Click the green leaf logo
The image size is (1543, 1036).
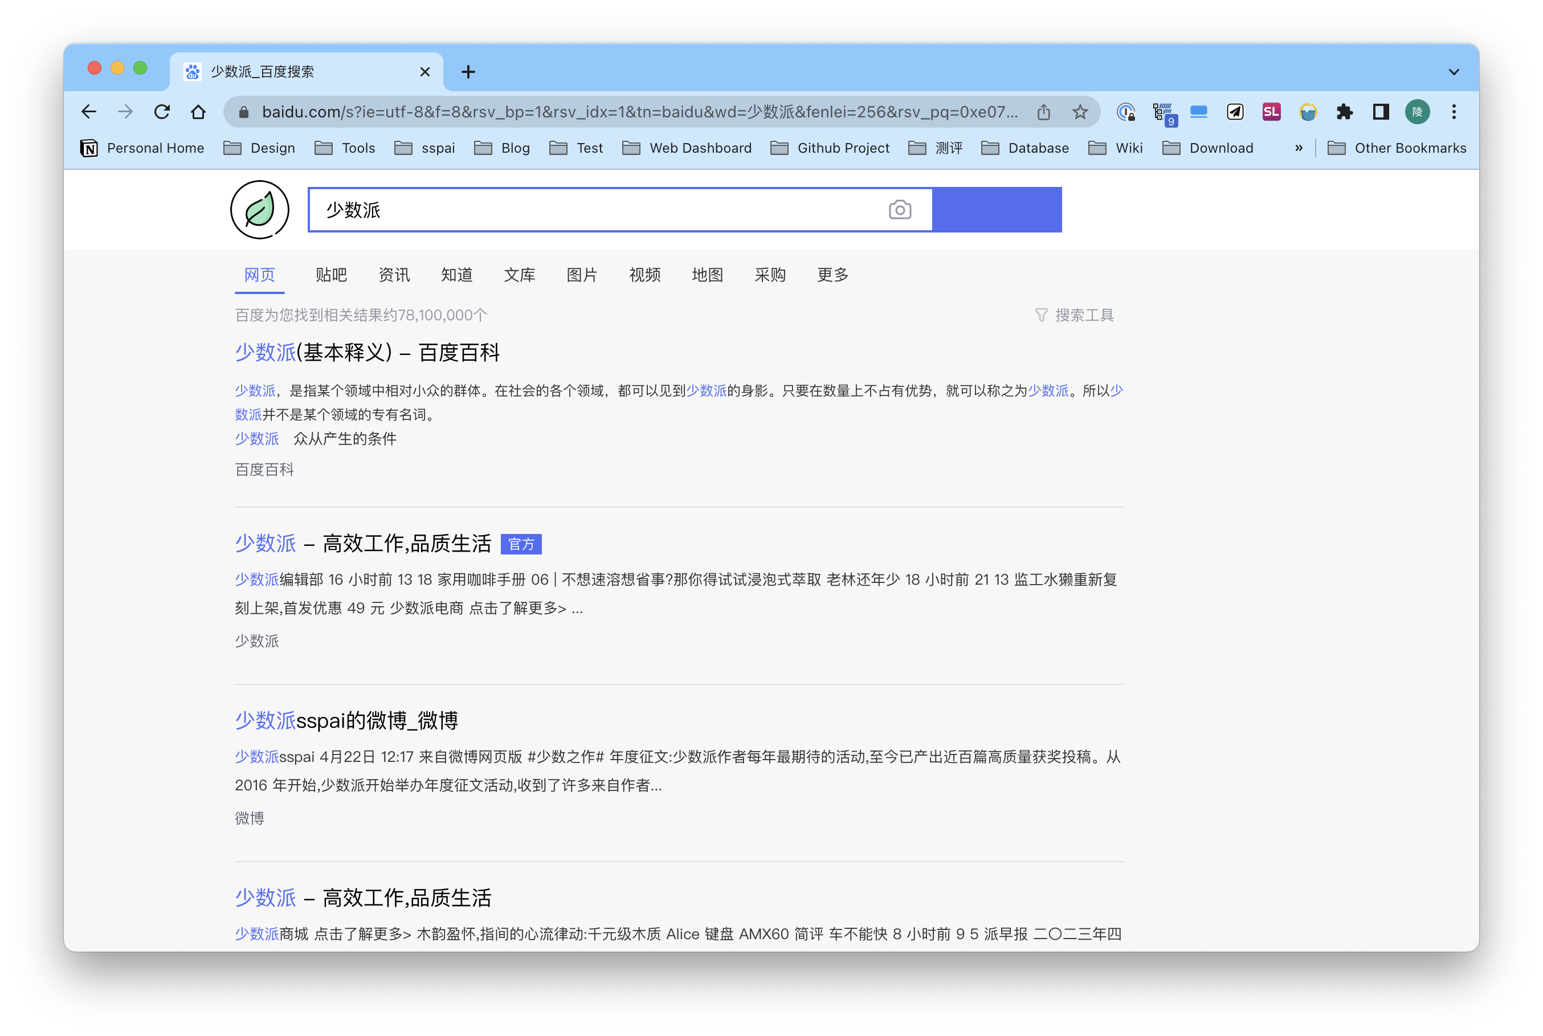[260, 210]
